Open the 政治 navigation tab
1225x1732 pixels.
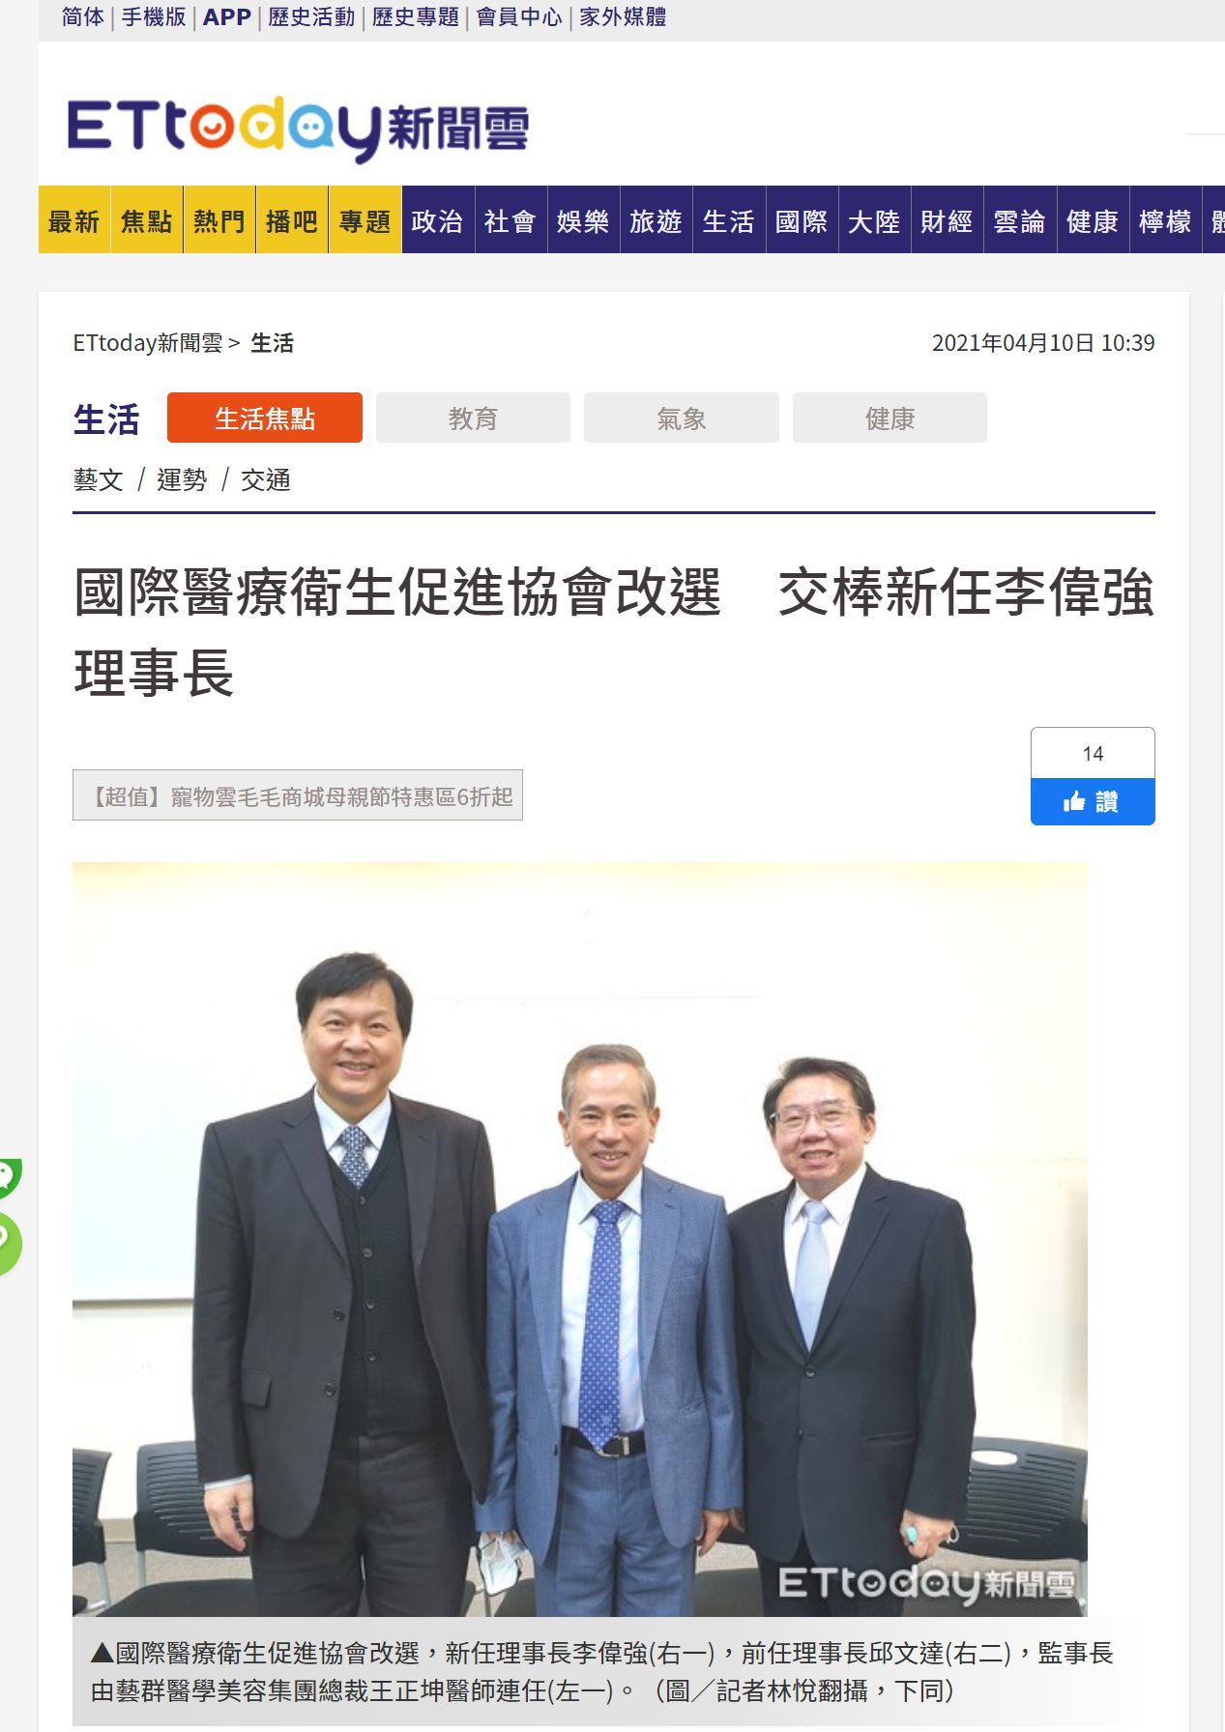tap(438, 220)
